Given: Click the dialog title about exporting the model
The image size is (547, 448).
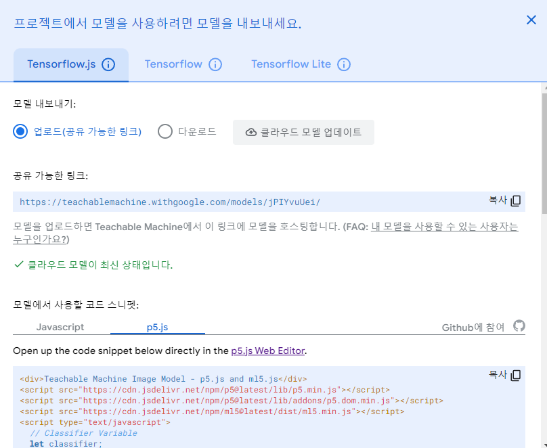Looking at the screenshot, I should click(x=157, y=24).
